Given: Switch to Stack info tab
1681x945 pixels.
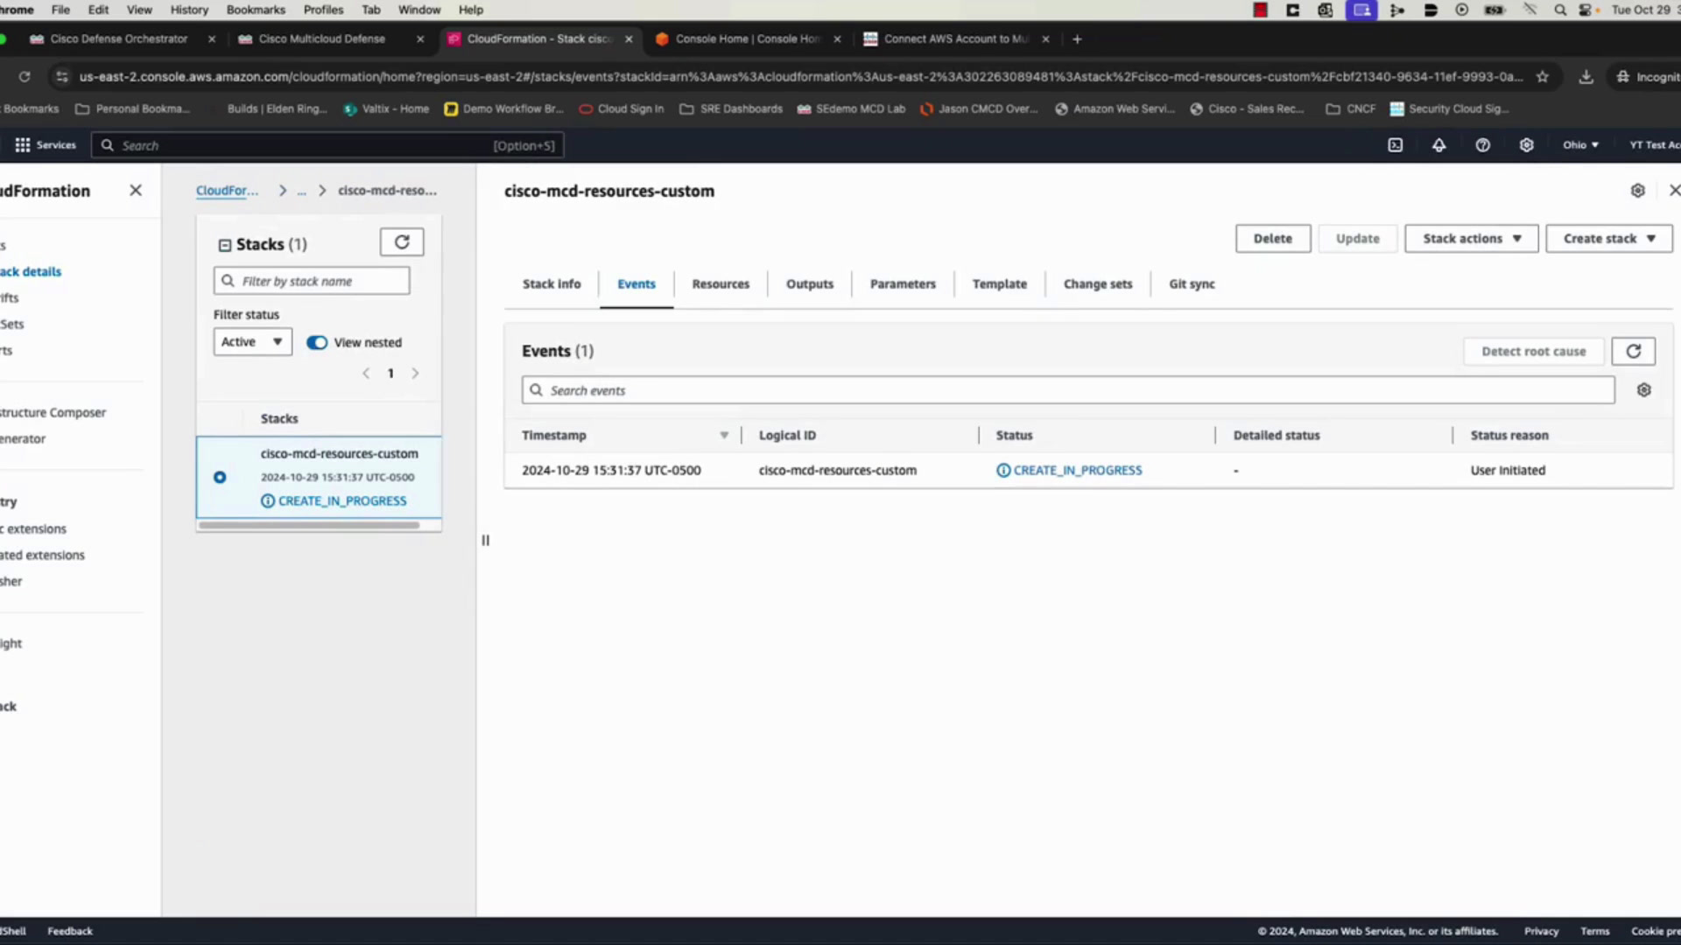Looking at the screenshot, I should [x=552, y=284].
